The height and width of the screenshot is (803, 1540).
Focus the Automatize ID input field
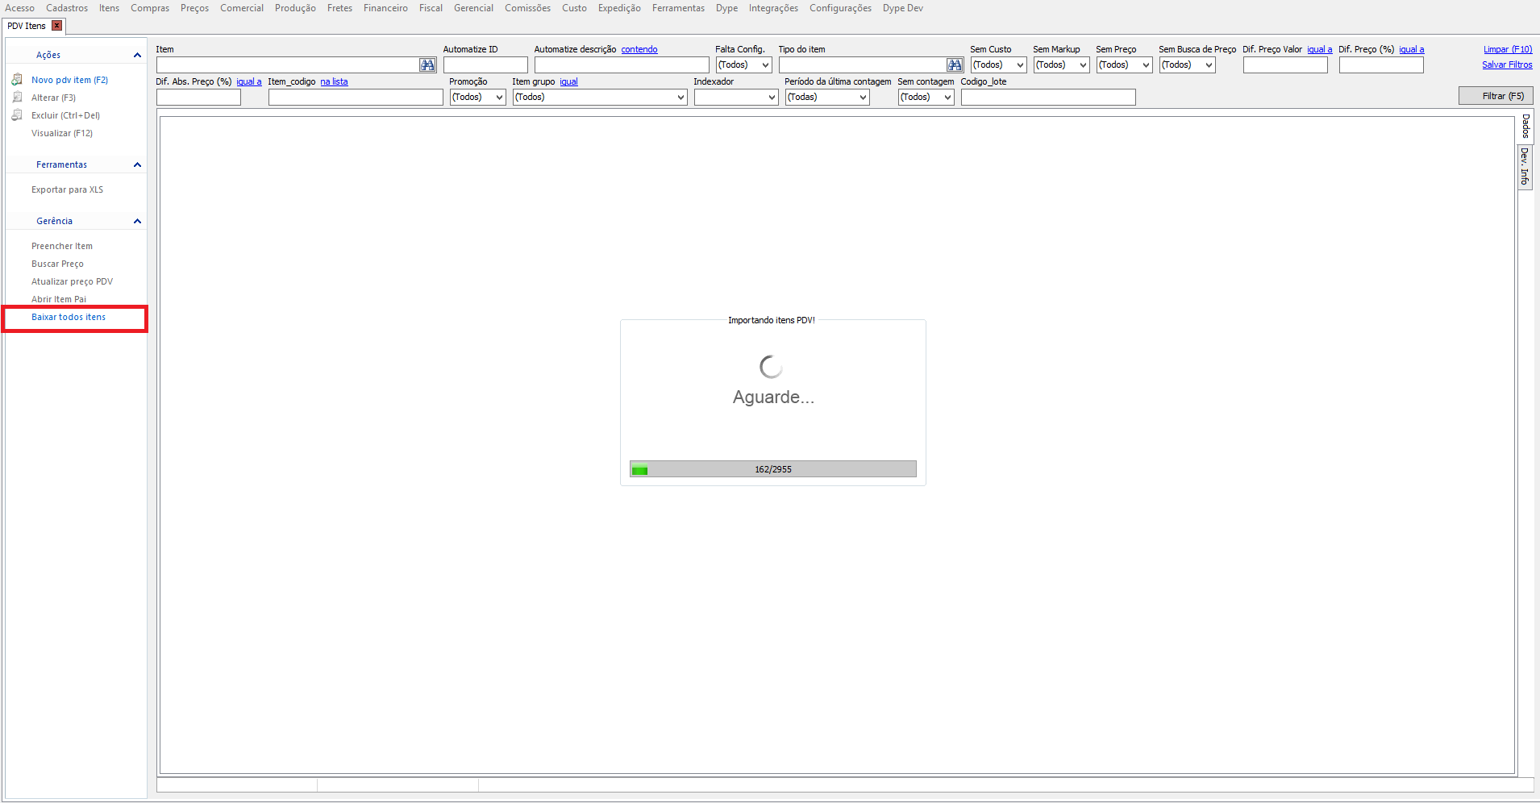[485, 65]
